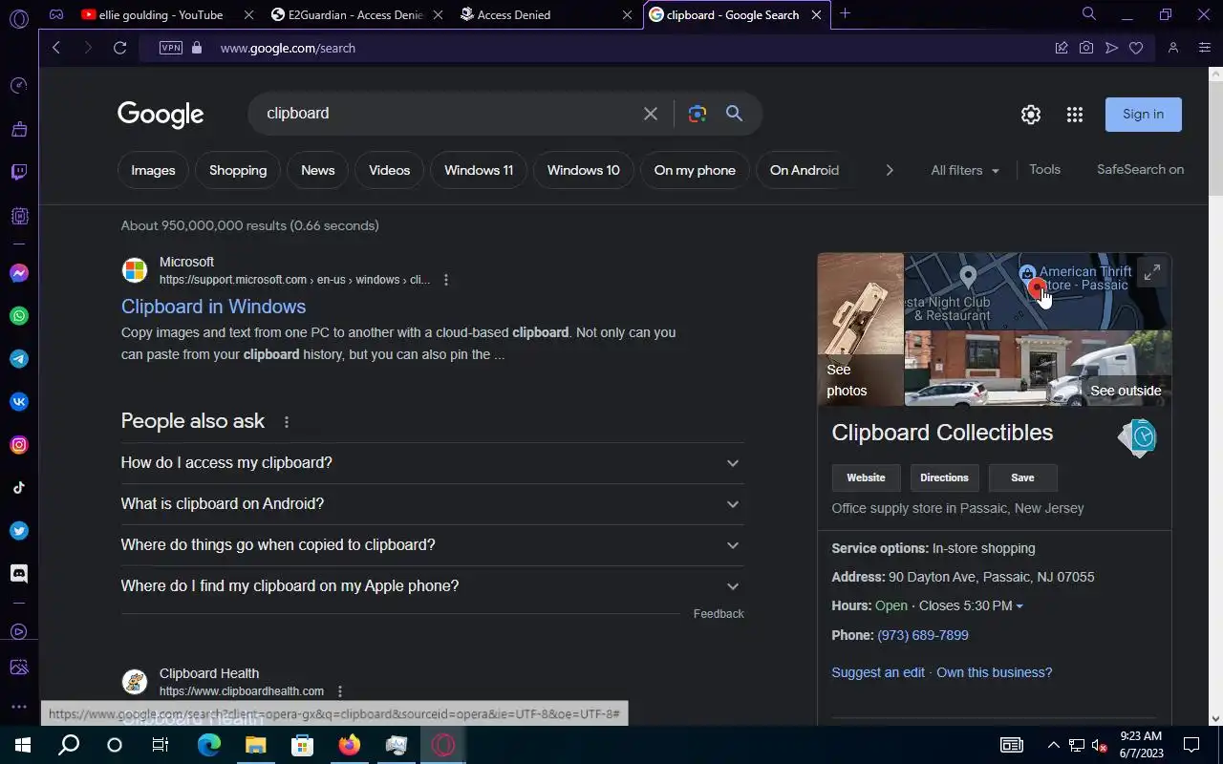The image size is (1223, 764).
Task: Open SafeSearch on settings
Action: tap(1140, 169)
